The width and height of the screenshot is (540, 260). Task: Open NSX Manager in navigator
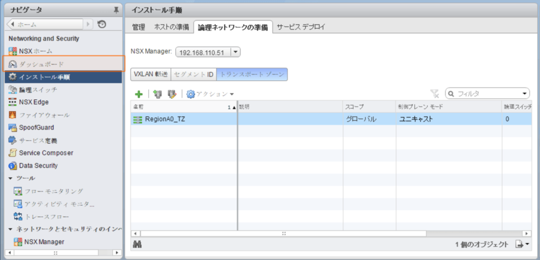click(x=39, y=242)
